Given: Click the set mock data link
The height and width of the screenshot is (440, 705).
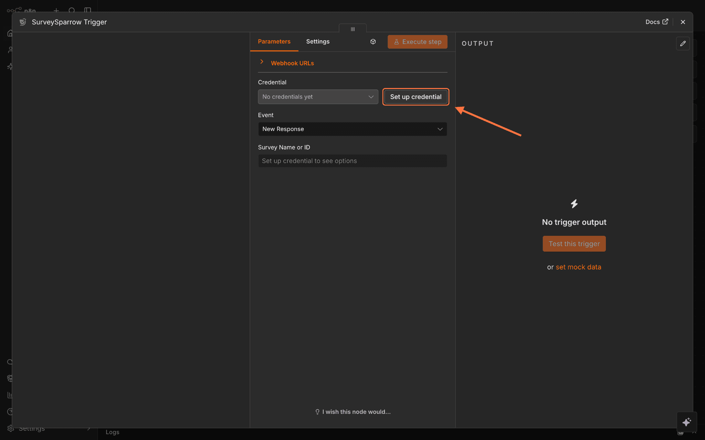Looking at the screenshot, I should coord(578,267).
